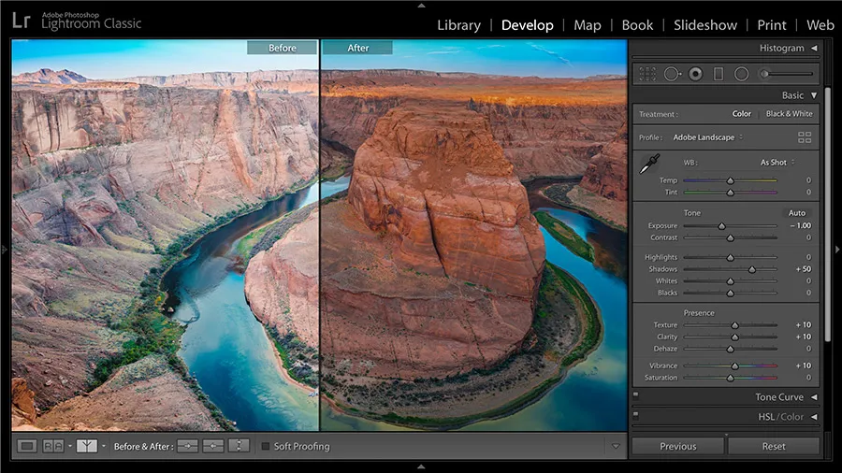The image size is (842, 473).
Task: Open the Adobe Landscape profile dropdown
Action: coord(709,137)
